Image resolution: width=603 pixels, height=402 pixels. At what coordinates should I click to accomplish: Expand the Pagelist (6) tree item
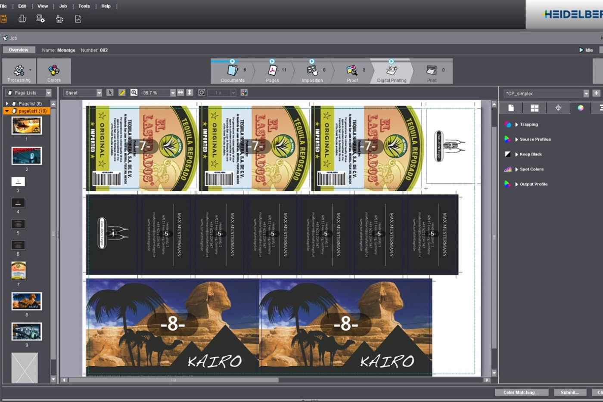coord(7,104)
